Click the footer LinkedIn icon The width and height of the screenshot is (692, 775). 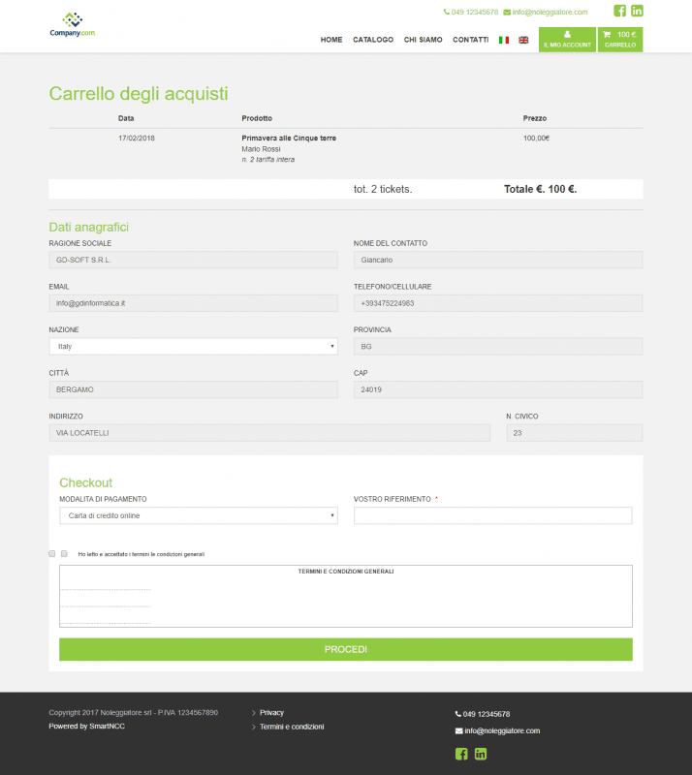pyautogui.click(x=481, y=754)
